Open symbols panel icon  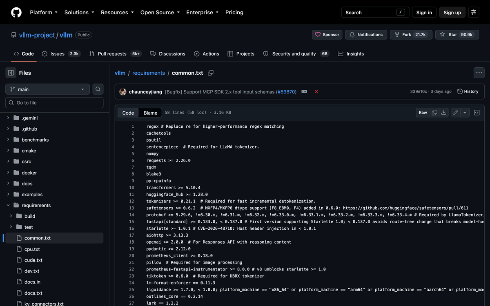[x=477, y=113]
